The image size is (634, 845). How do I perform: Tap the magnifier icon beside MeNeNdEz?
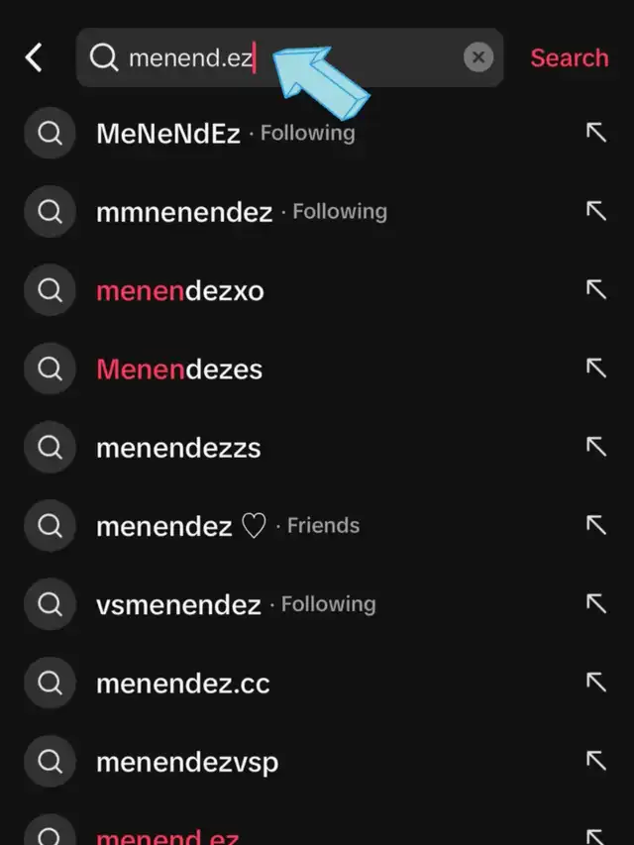coord(51,133)
